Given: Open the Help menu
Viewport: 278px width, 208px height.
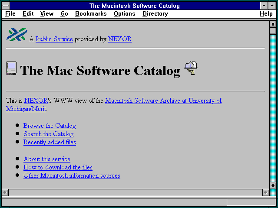Looking at the screenshot, I should coord(266,13).
